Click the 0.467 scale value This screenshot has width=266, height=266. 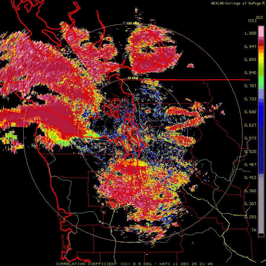point(250,165)
